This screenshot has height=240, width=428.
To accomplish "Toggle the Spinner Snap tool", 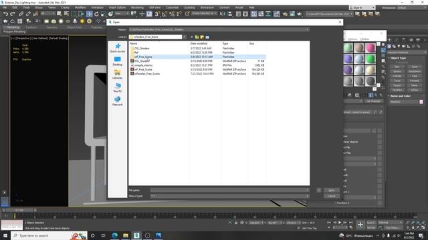I will click(x=179, y=14).
